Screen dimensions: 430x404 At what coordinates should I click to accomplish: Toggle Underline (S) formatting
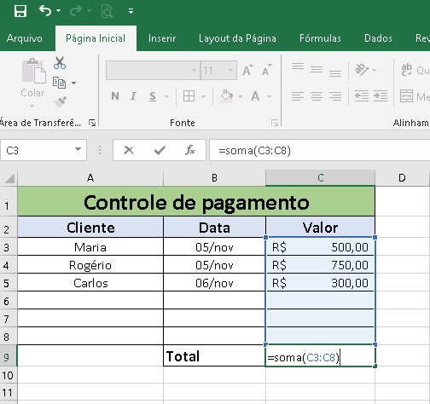153,96
